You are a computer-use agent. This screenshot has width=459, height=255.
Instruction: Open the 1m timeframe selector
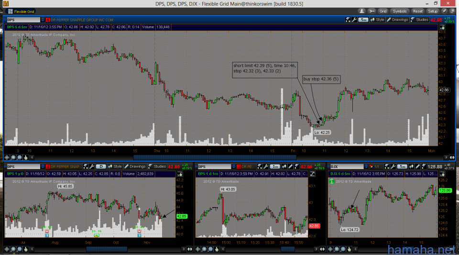(274, 166)
